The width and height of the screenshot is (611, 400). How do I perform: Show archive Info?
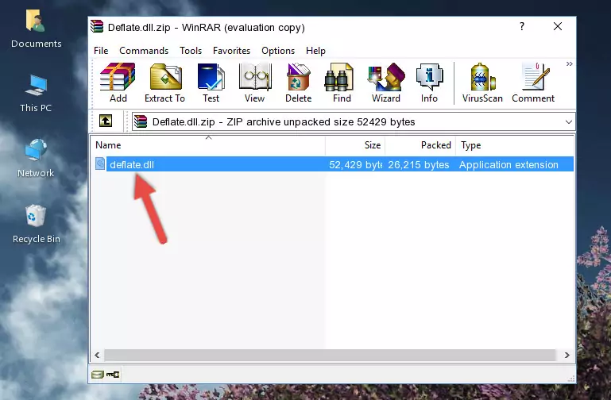429,82
